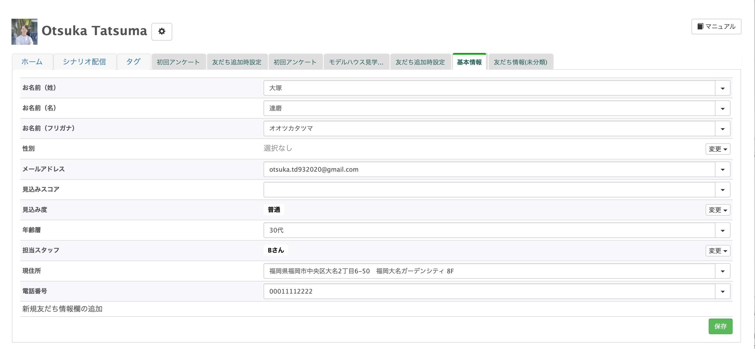Screen dimensions: 755x349
Task: Click the Otsuka Tatsuma profile photo
Action: coord(24,32)
